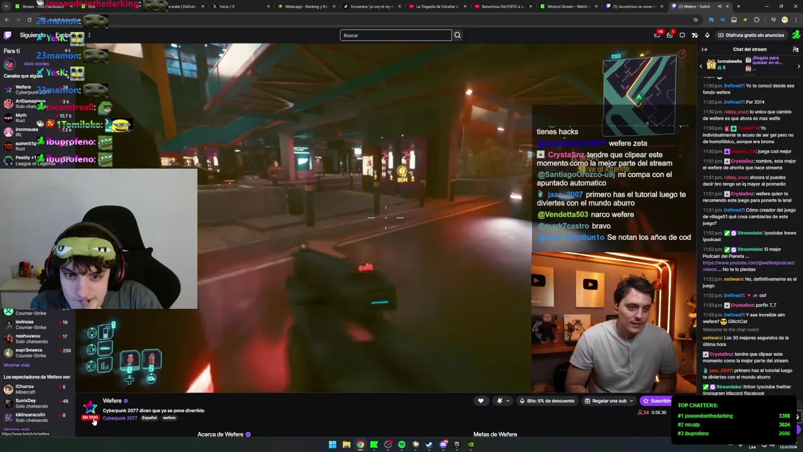Open ironmouse channel in sidebar
Screen dimensions: 803x452
coord(38,132)
